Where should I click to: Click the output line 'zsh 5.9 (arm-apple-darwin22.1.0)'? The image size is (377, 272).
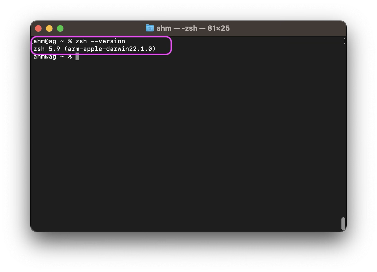[94, 49]
